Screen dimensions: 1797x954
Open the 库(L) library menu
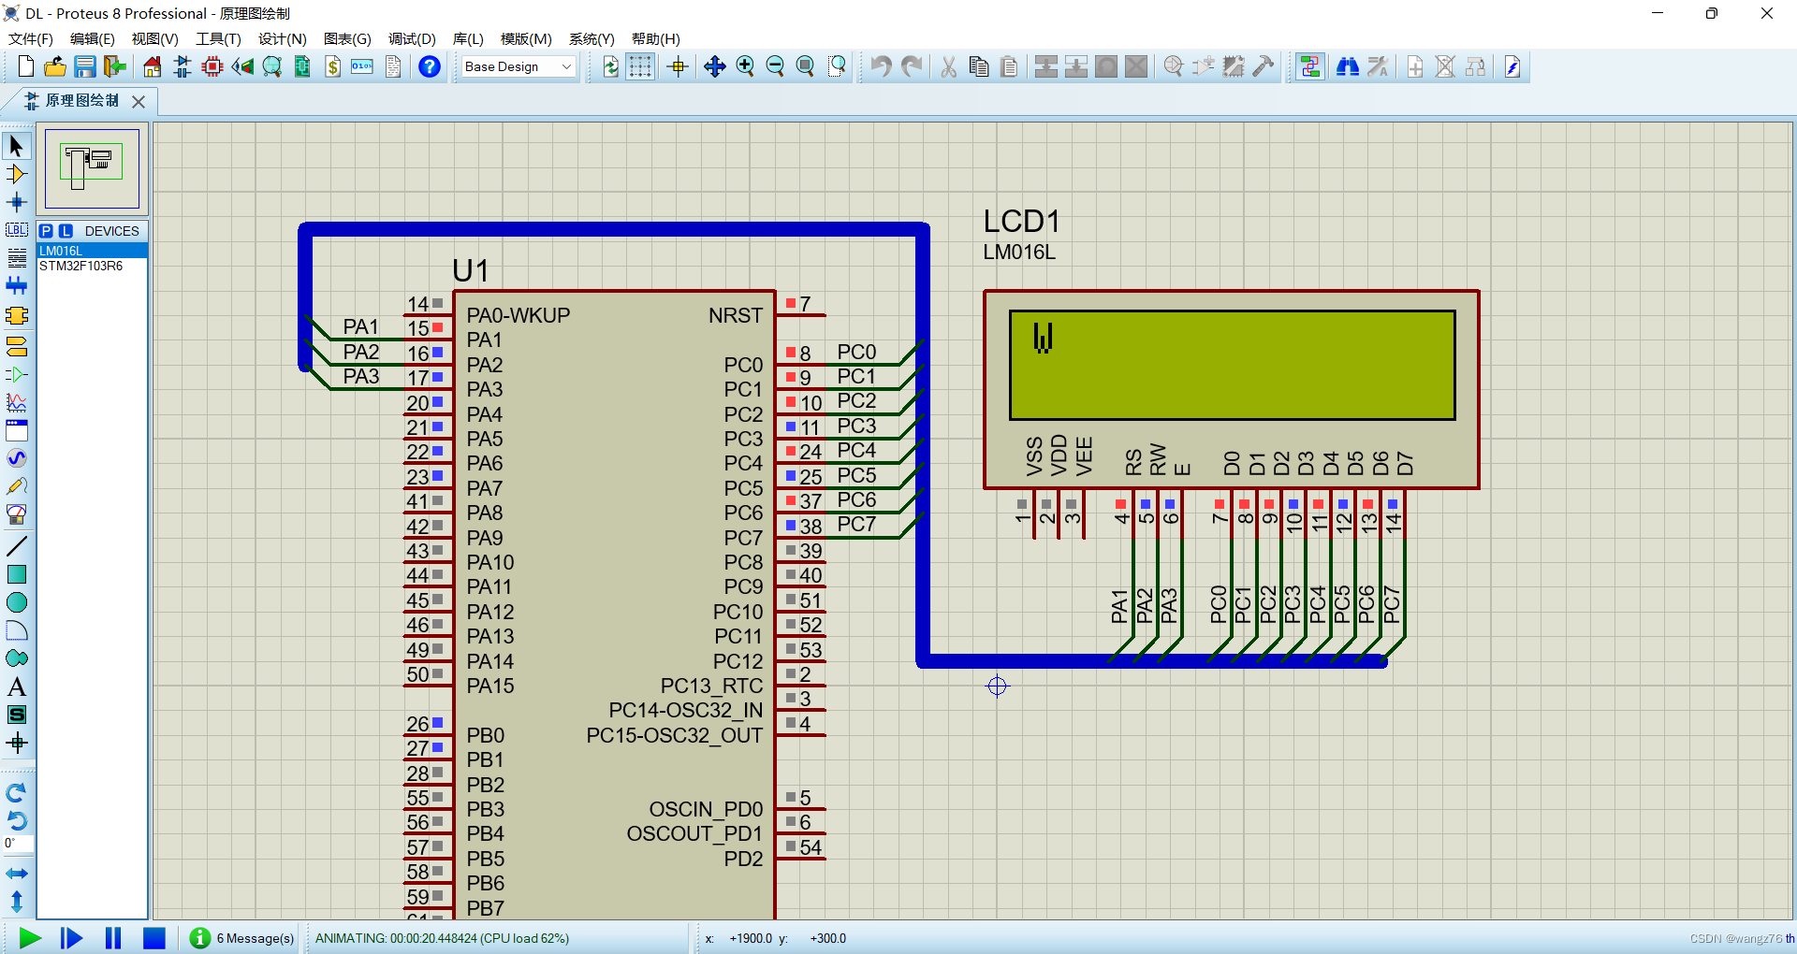click(x=467, y=38)
